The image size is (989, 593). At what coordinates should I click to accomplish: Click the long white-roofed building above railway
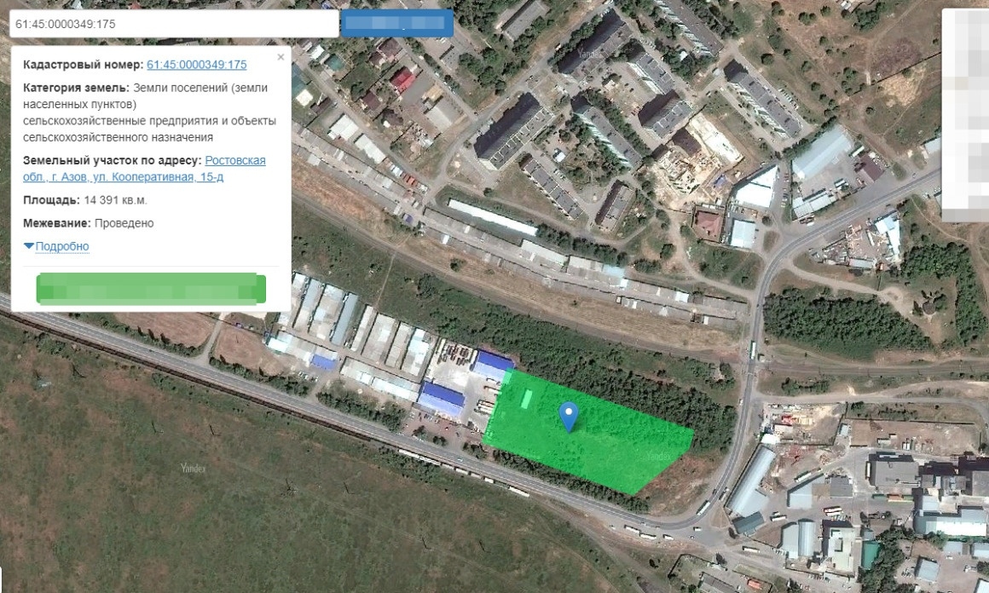tap(492, 218)
